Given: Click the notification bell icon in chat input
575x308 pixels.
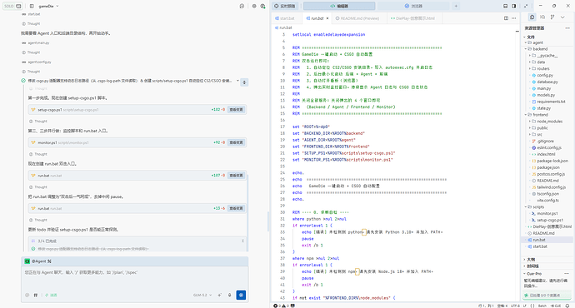Looking at the screenshot, I should click(229, 295).
